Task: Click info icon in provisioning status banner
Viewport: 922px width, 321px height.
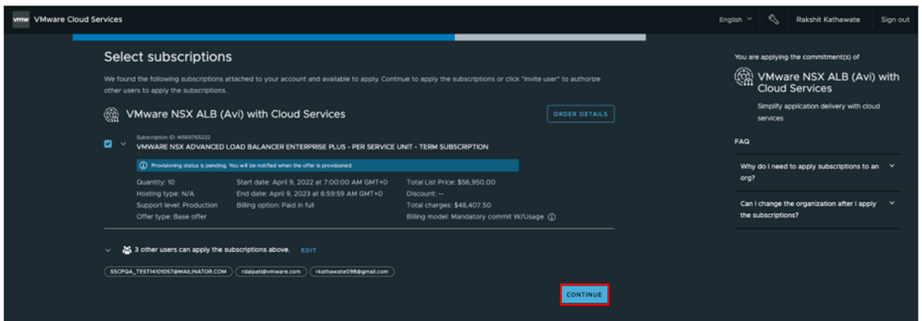Action: click(x=143, y=165)
